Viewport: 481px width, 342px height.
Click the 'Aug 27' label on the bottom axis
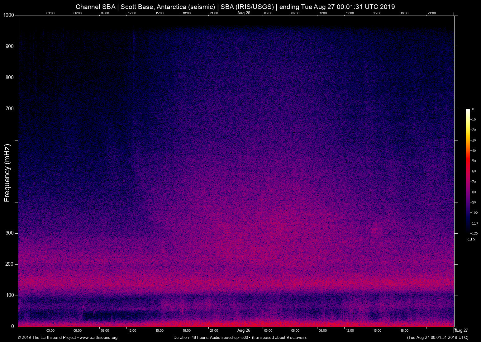(x=462, y=330)
